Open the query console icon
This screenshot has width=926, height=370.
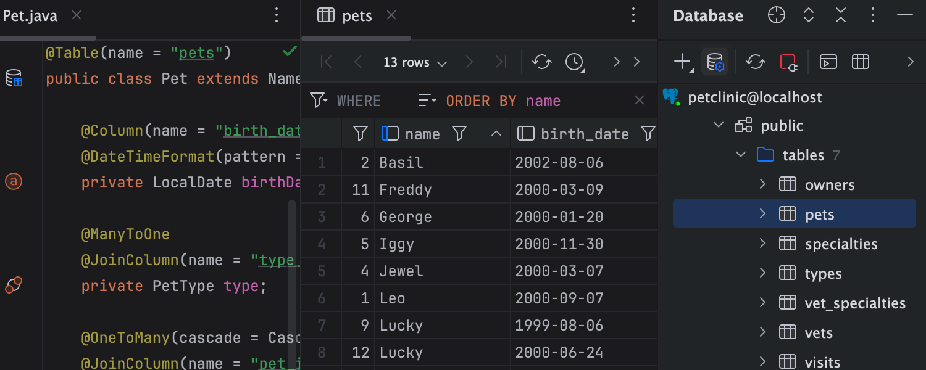click(x=828, y=62)
